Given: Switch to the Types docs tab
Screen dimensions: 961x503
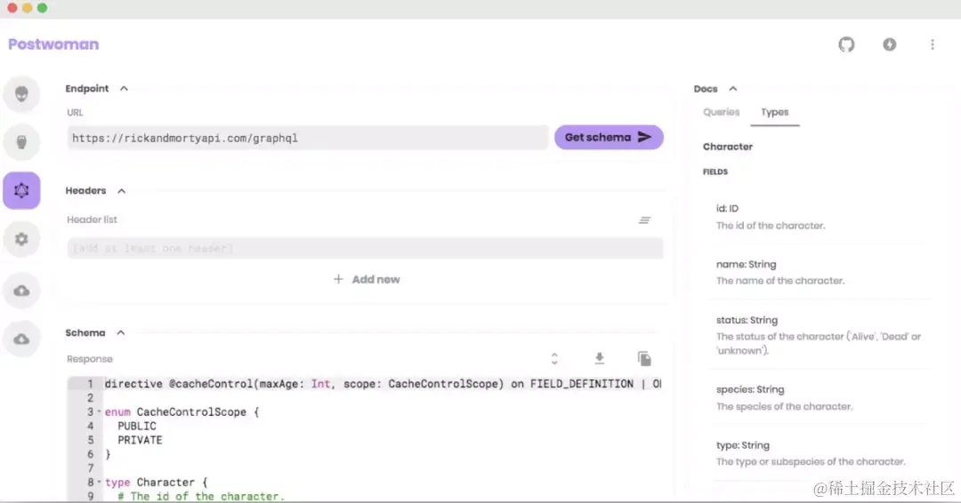Looking at the screenshot, I should point(775,112).
